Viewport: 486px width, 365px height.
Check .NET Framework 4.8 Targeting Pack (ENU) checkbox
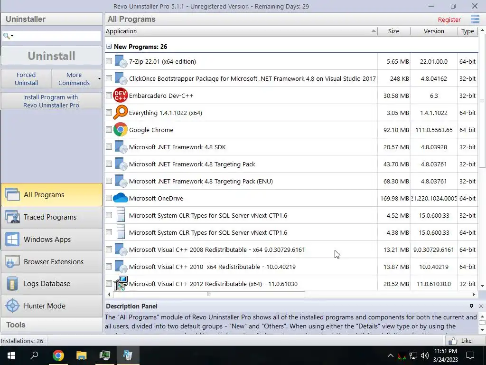(109, 181)
